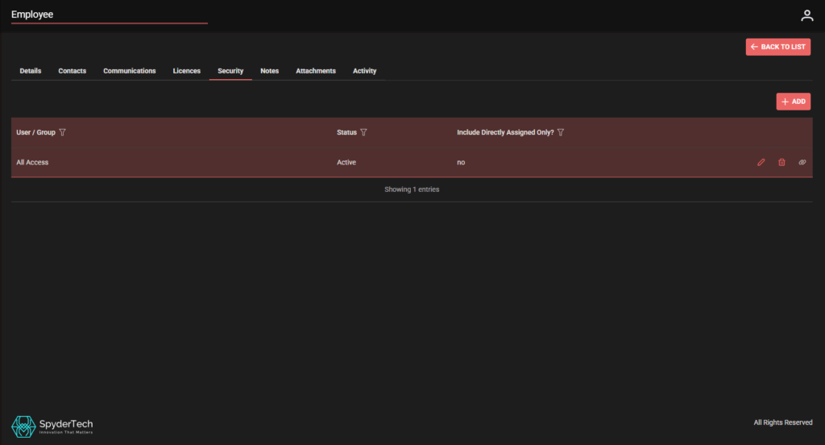
Task: Click the chain link icon in All Access row
Action: click(x=802, y=163)
